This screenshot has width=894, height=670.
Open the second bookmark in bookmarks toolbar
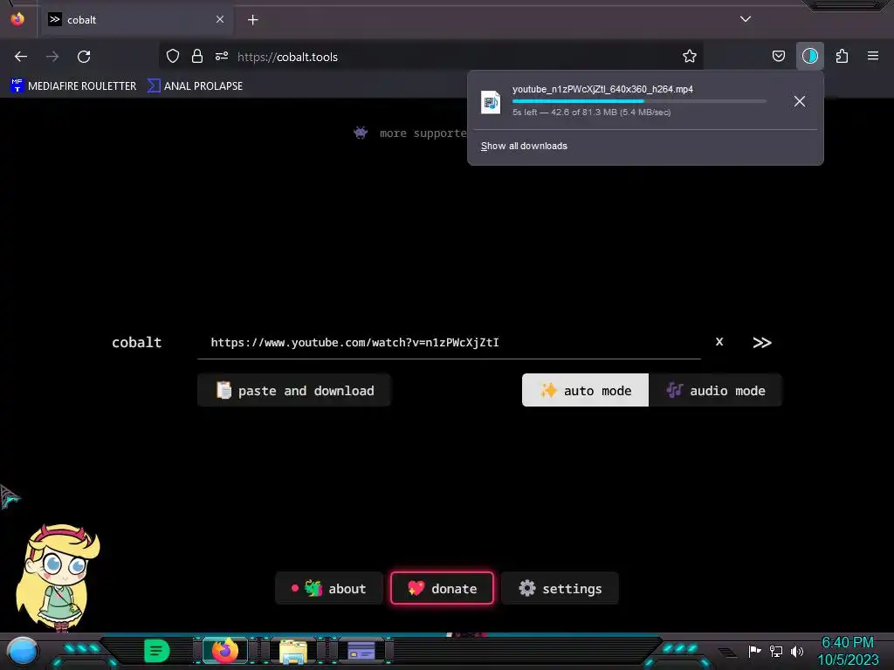tap(195, 86)
